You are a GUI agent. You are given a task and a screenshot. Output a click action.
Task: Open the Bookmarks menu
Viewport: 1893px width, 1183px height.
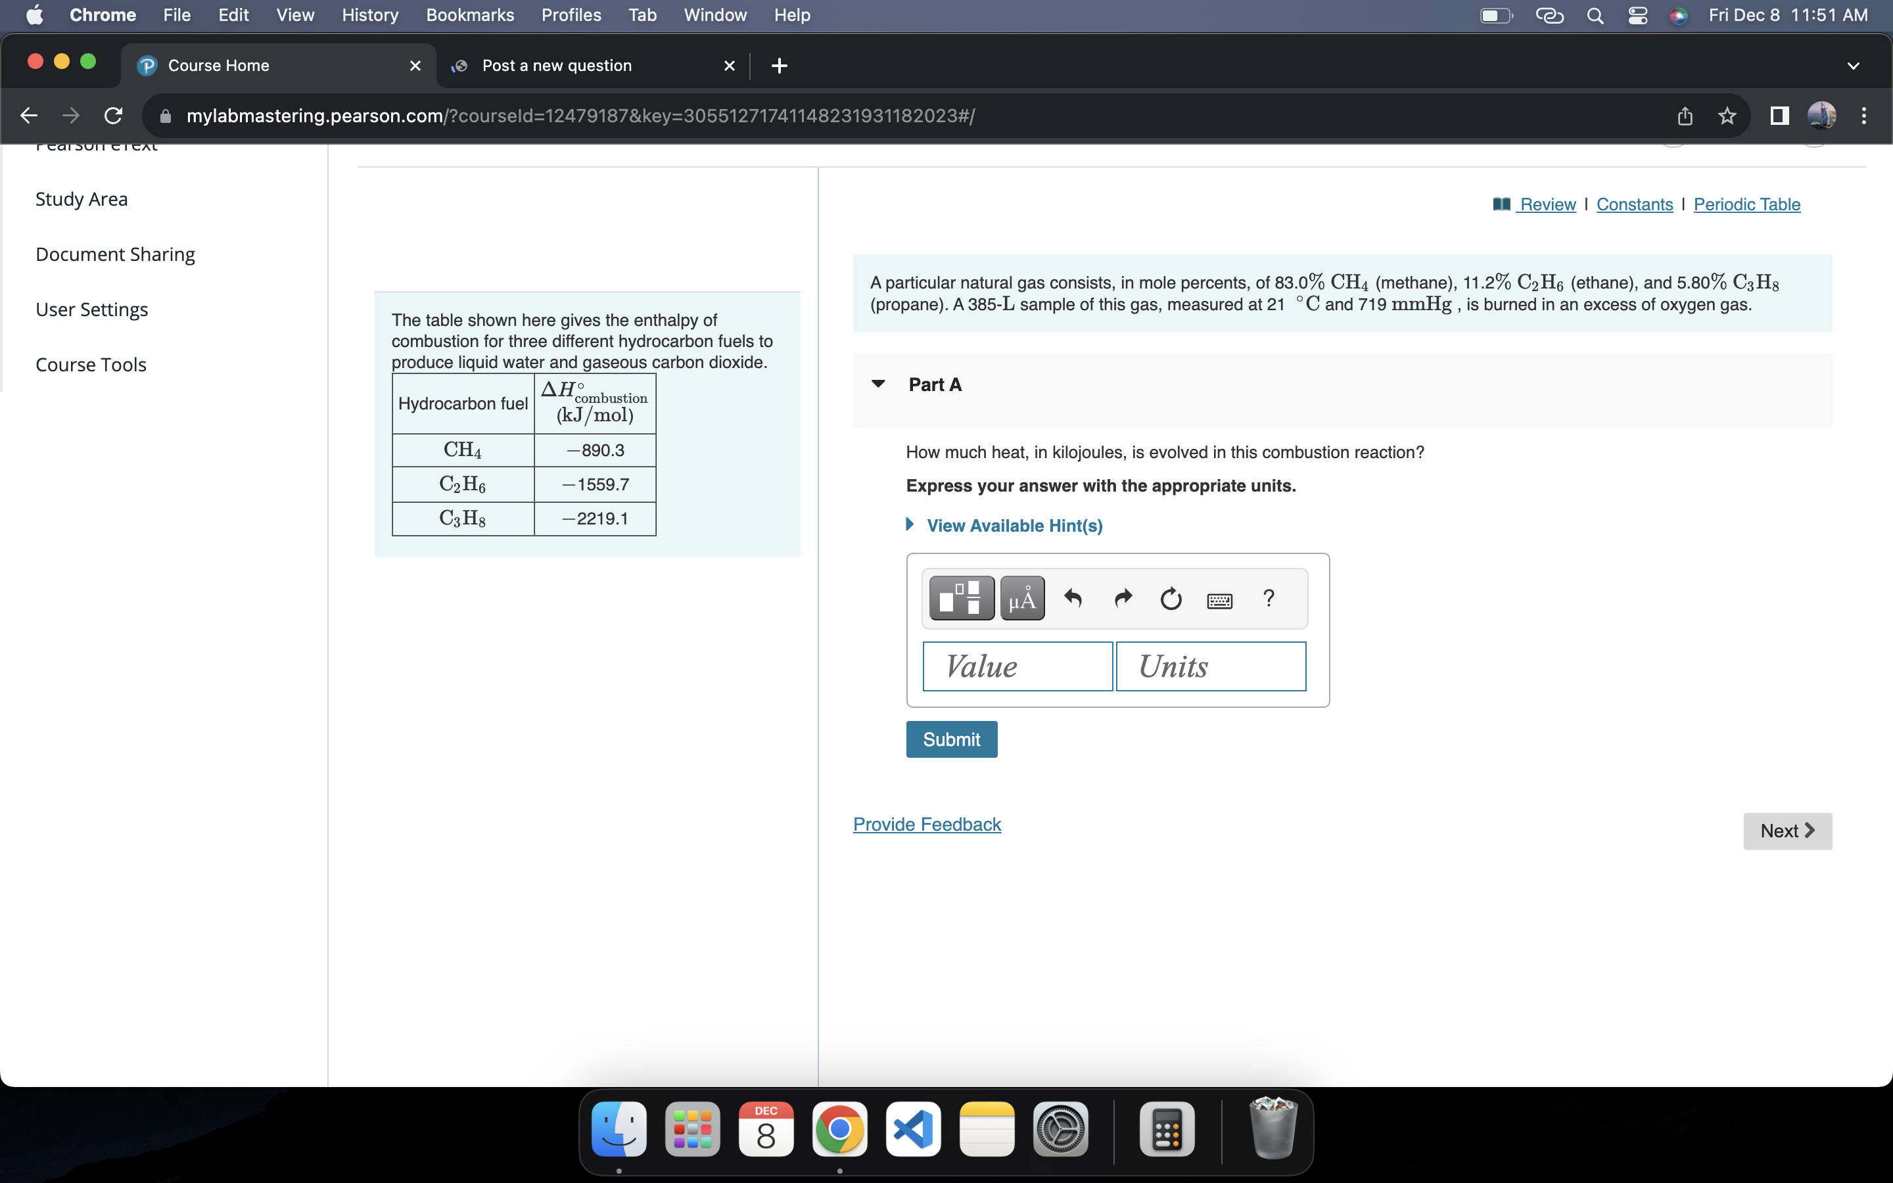470,15
